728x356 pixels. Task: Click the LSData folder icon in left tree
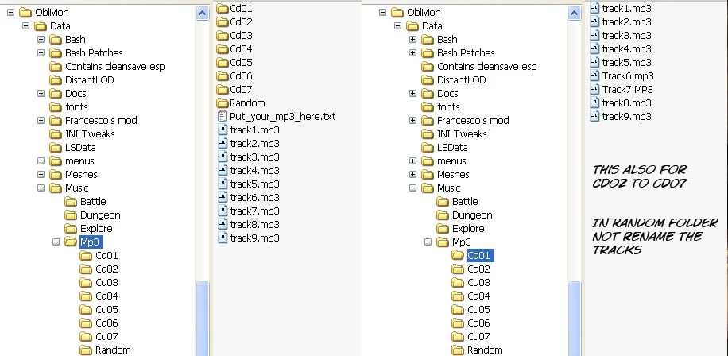pos(56,148)
